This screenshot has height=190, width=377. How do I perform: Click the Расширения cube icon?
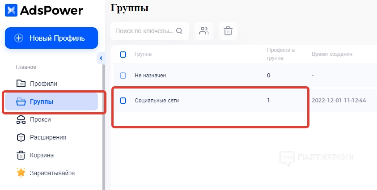click(21, 137)
